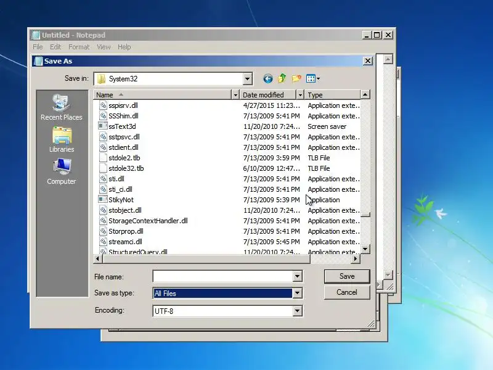Click the Notepad title bar icon
Image resolution: width=493 pixels, height=370 pixels.
point(36,35)
